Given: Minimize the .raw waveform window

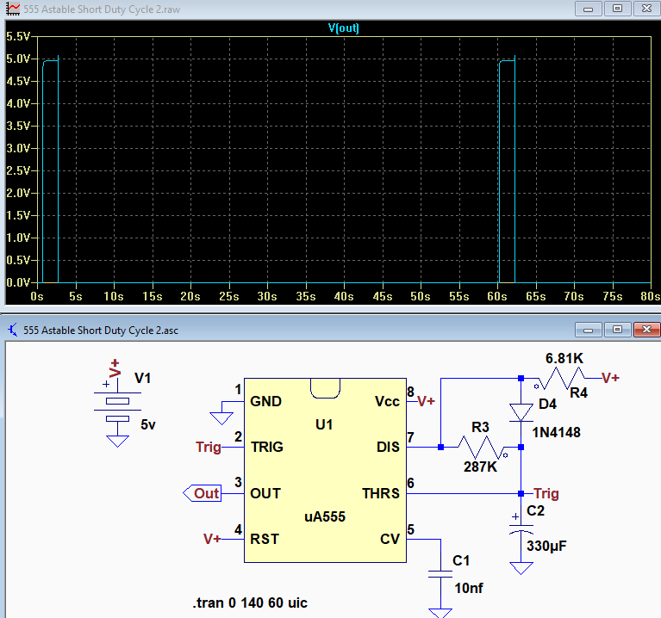Looking at the screenshot, I should 589,9.
